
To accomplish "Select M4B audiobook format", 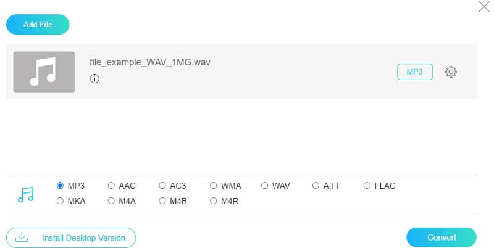I will click(x=162, y=201).
